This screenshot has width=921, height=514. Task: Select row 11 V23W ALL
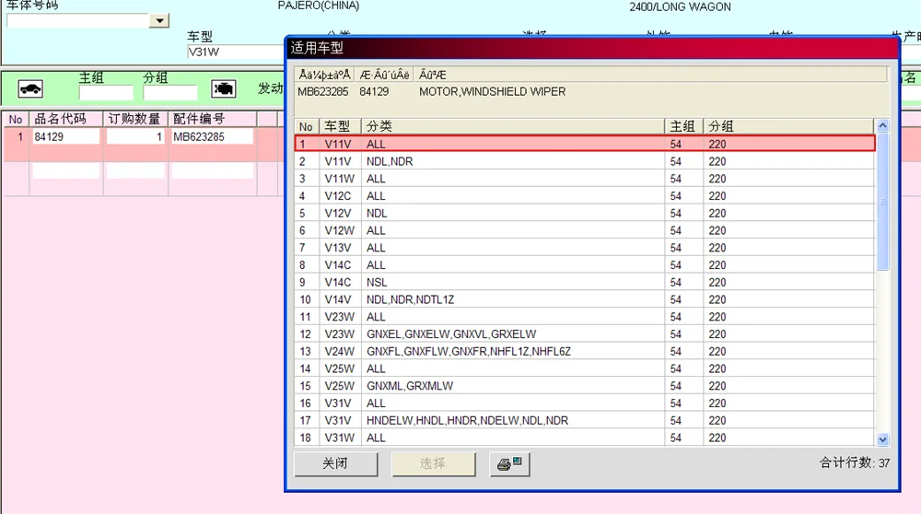pos(585,317)
